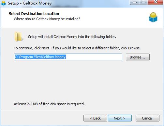
Task: Click the disabled maximize button in title bar
Action: tap(143, 2)
